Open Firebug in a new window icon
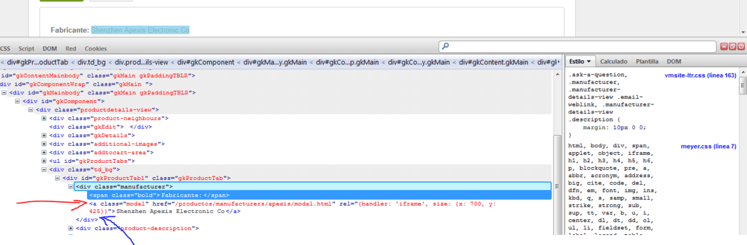Screen dimensions: 747x245 coord(733,47)
